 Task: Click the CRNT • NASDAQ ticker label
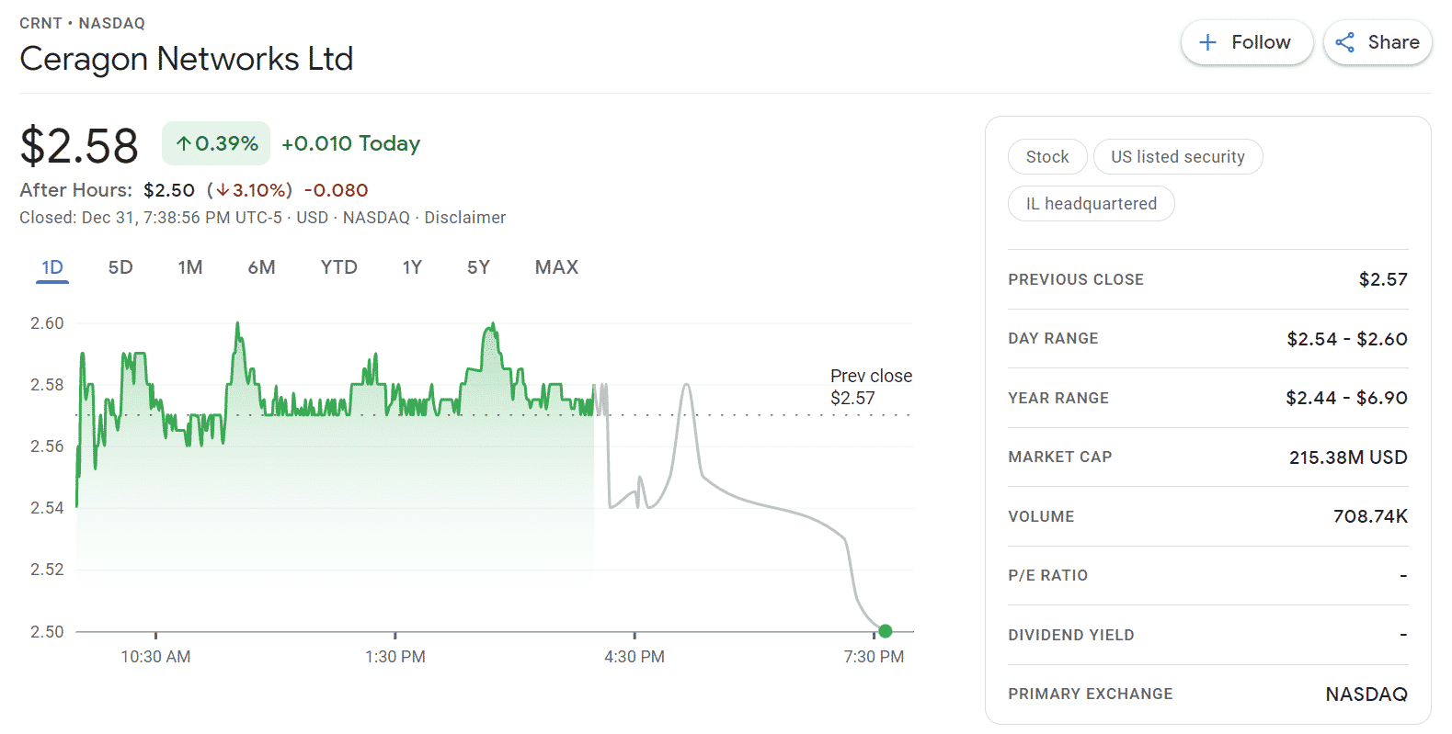[x=83, y=23]
